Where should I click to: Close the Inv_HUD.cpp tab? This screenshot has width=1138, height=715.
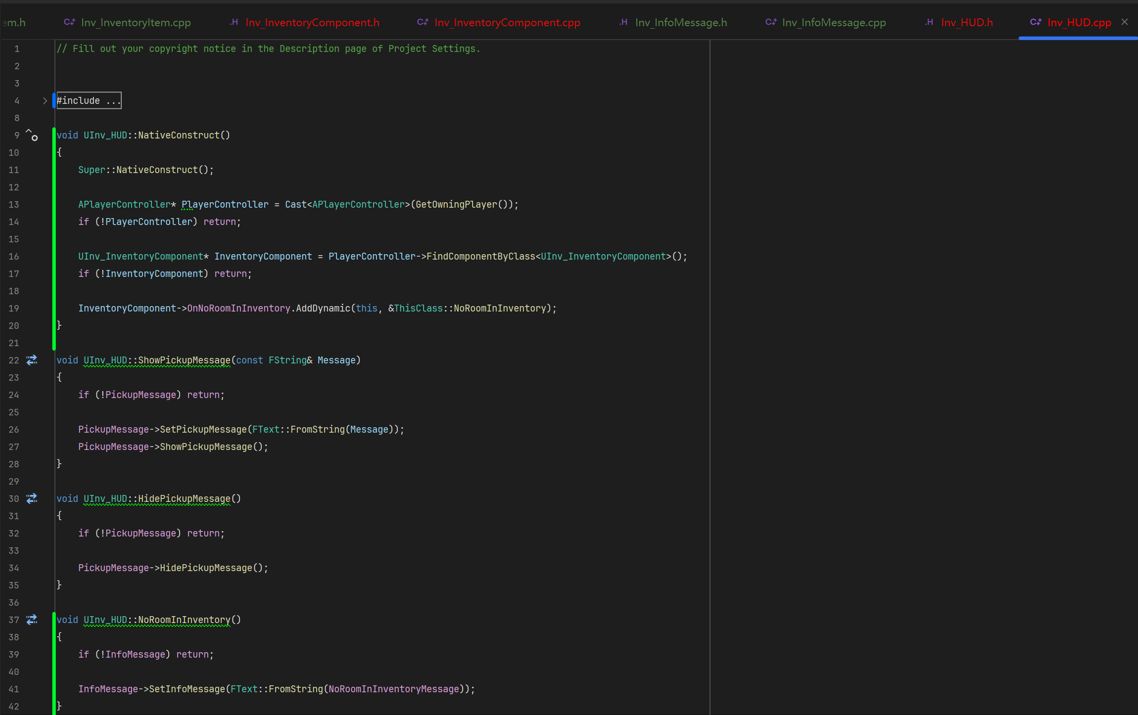point(1125,22)
